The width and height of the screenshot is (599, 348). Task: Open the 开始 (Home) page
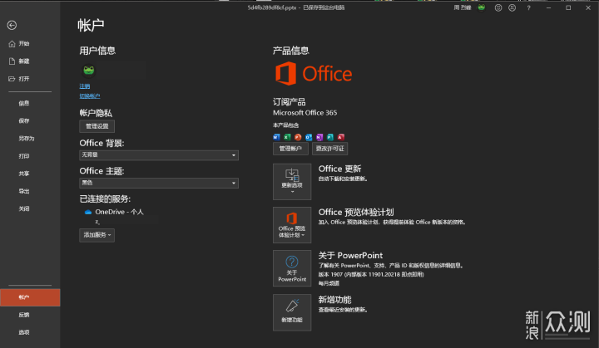tap(19, 44)
